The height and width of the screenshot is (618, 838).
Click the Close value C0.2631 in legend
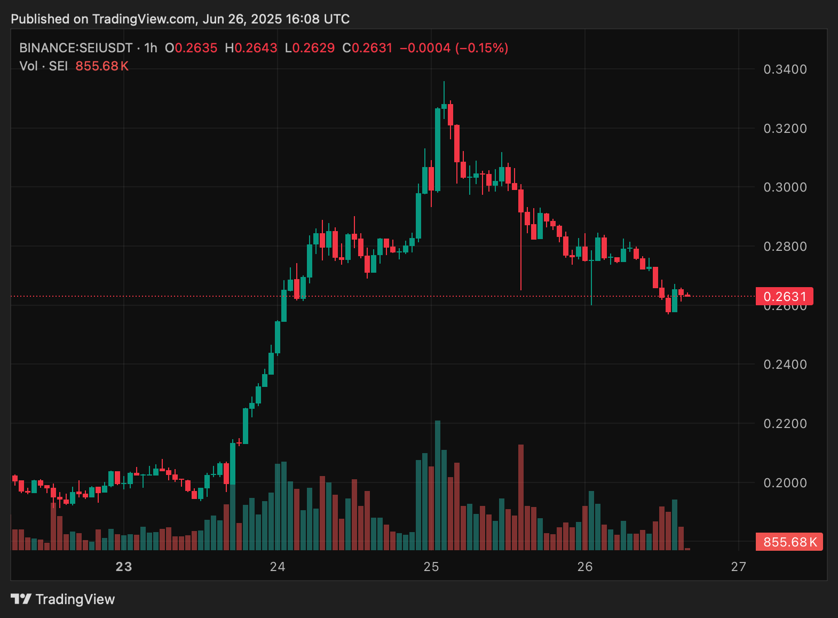(x=367, y=48)
